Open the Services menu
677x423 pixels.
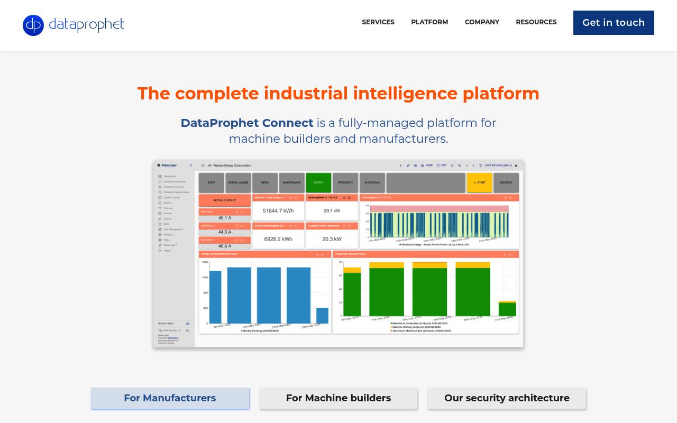click(x=378, y=22)
